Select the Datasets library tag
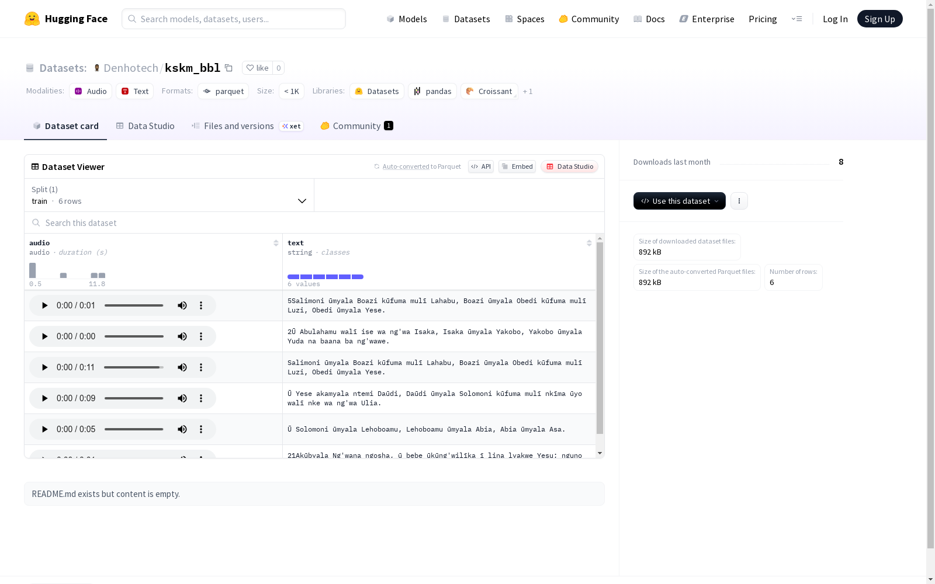The image size is (935, 584). click(377, 91)
